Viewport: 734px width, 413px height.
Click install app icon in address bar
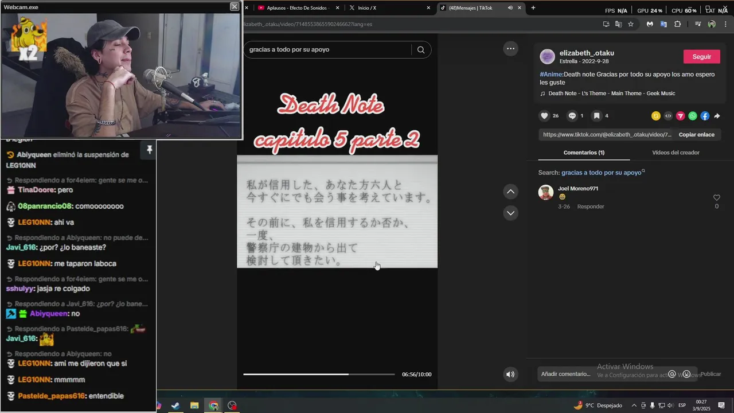pos(606,24)
